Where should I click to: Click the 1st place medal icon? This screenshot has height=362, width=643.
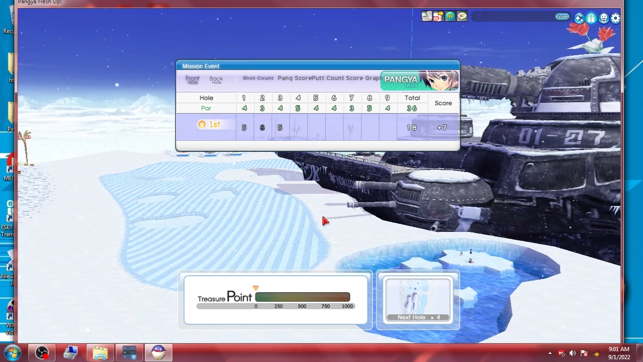202,124
